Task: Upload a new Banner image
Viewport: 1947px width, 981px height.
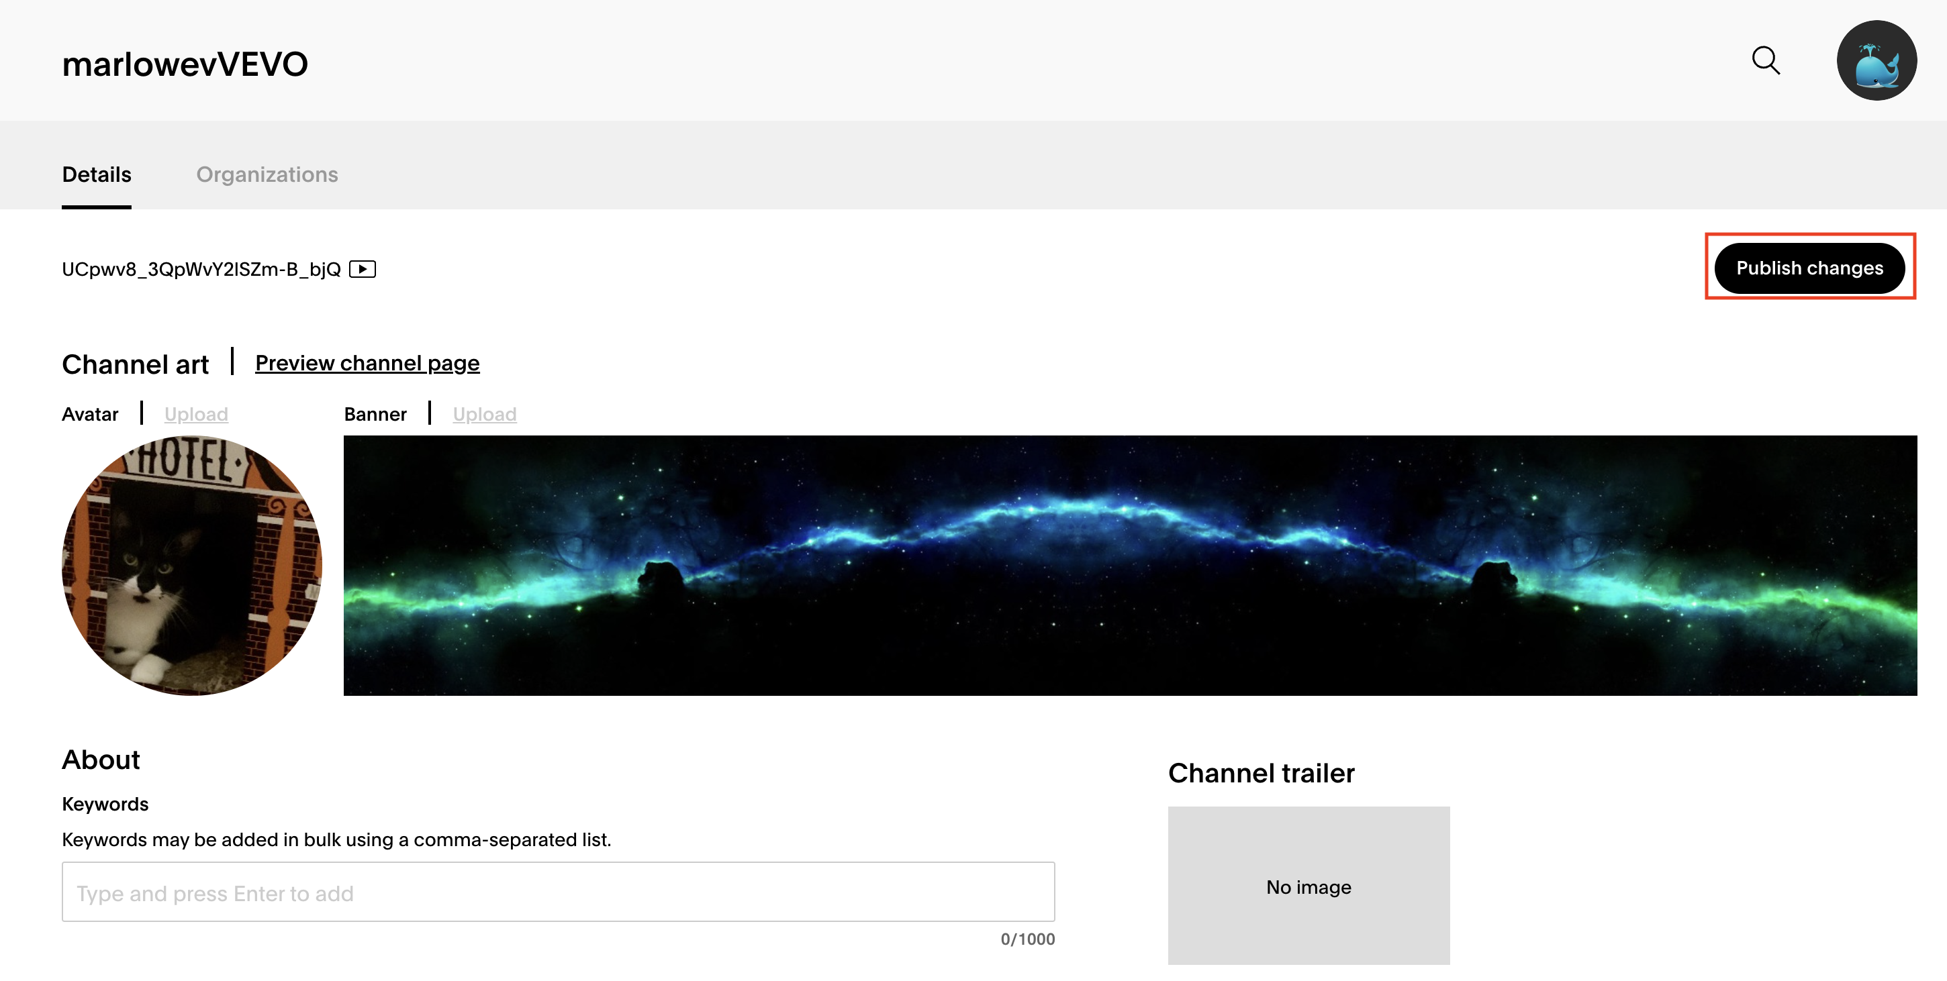Action: (x=485, y=414)
